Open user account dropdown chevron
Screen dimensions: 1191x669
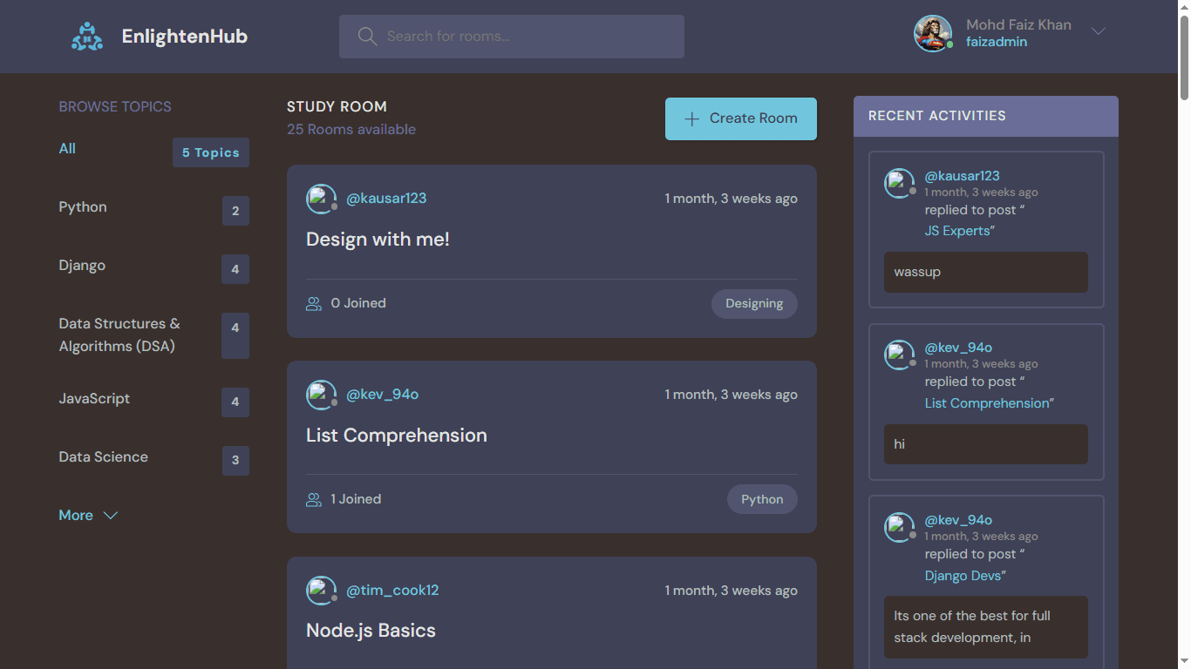click(1099, 31)
